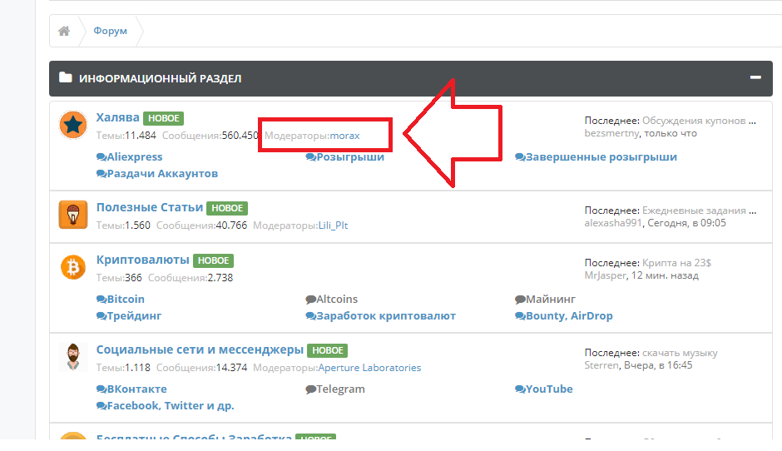Viewport: 782px width, 451px height.
Task: Open Раздачи Аккаунтов subforum
Action: pos(162,174)
